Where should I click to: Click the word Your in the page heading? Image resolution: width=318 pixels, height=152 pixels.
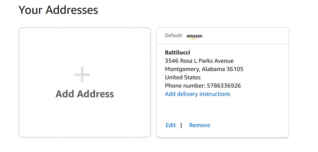tap(30, 10)
